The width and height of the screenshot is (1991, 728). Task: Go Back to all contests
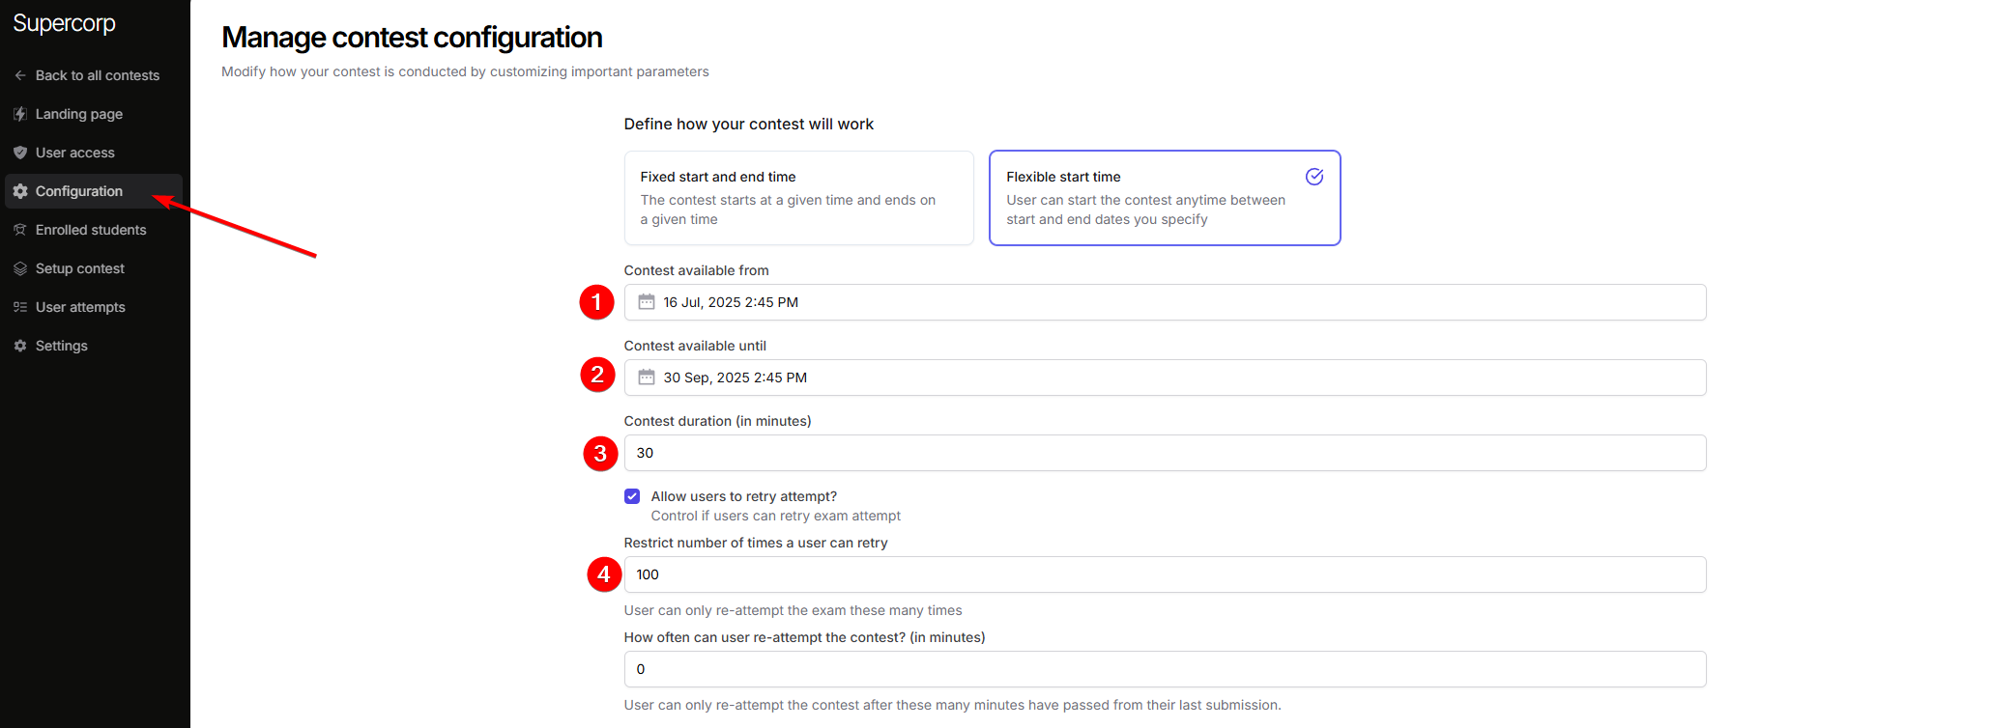coord(97,75)
